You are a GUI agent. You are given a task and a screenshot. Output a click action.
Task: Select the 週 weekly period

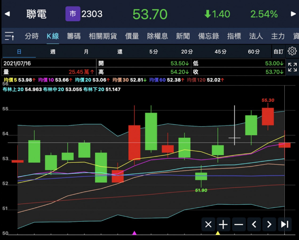tap(53, 52)
